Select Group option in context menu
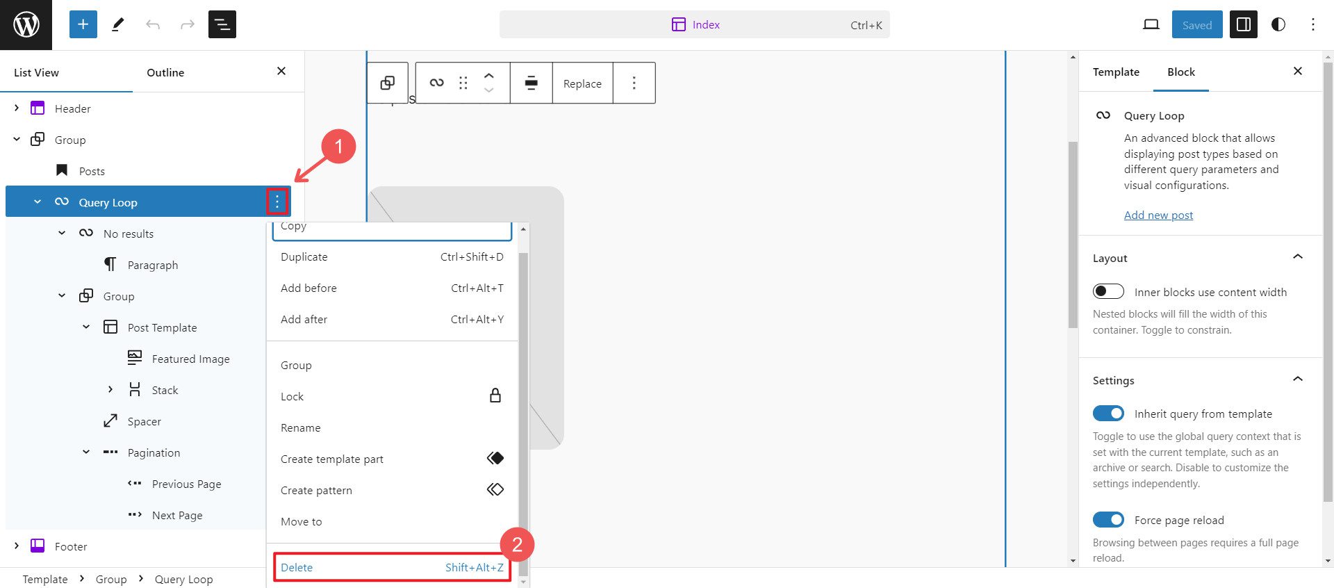 point(392,365)
